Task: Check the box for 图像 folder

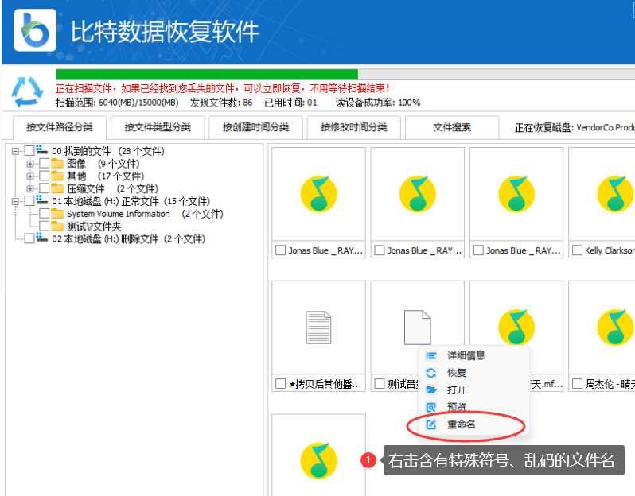Action: (44, 164)
